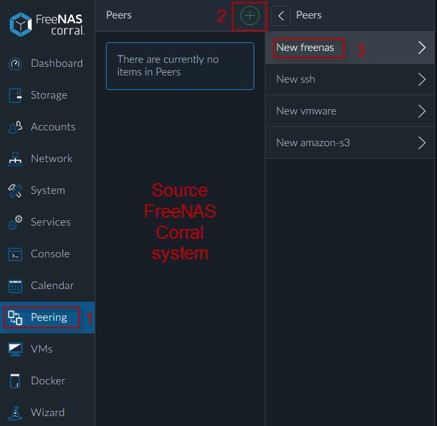
Task: Start the Wizard label
Action: click(x=48, y=413)
